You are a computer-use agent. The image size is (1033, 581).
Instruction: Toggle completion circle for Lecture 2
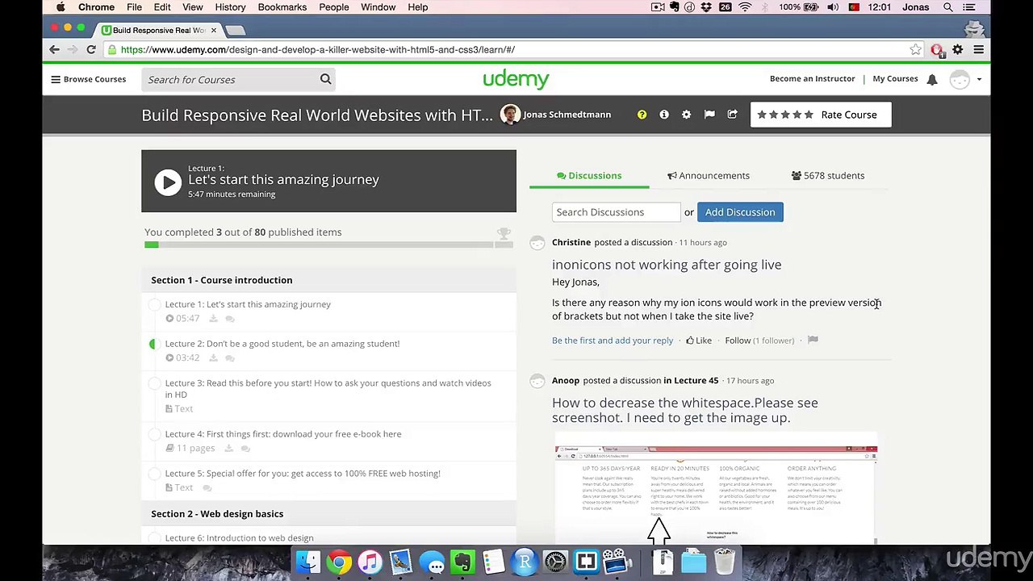(154, 344)
